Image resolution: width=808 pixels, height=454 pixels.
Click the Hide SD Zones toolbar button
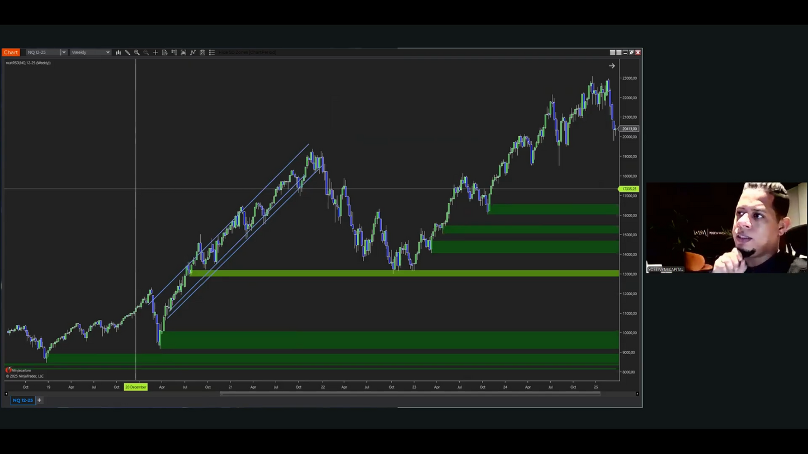pos(248,52)
